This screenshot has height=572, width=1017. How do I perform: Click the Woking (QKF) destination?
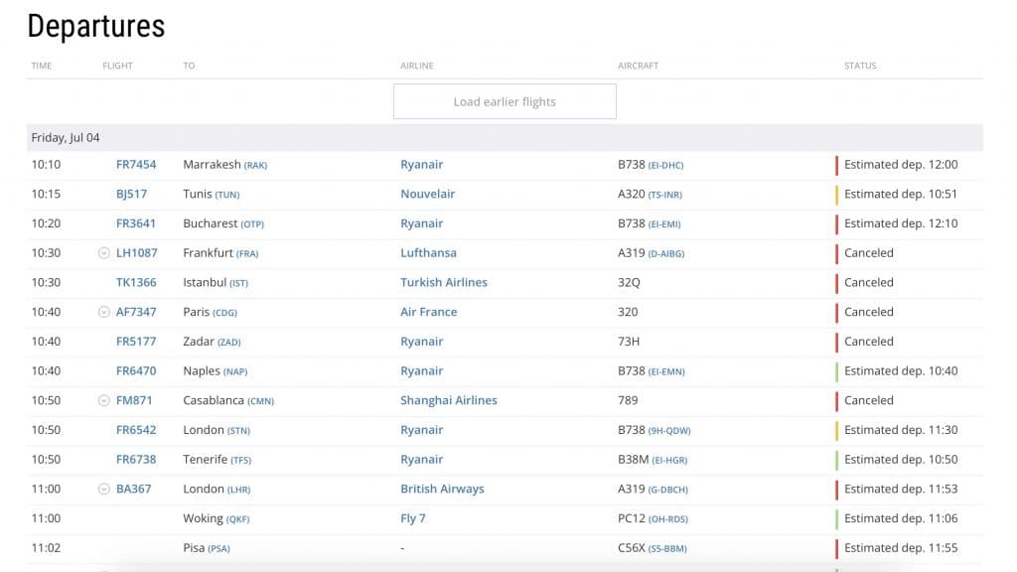pyautogui.click(x=216, y=518)
